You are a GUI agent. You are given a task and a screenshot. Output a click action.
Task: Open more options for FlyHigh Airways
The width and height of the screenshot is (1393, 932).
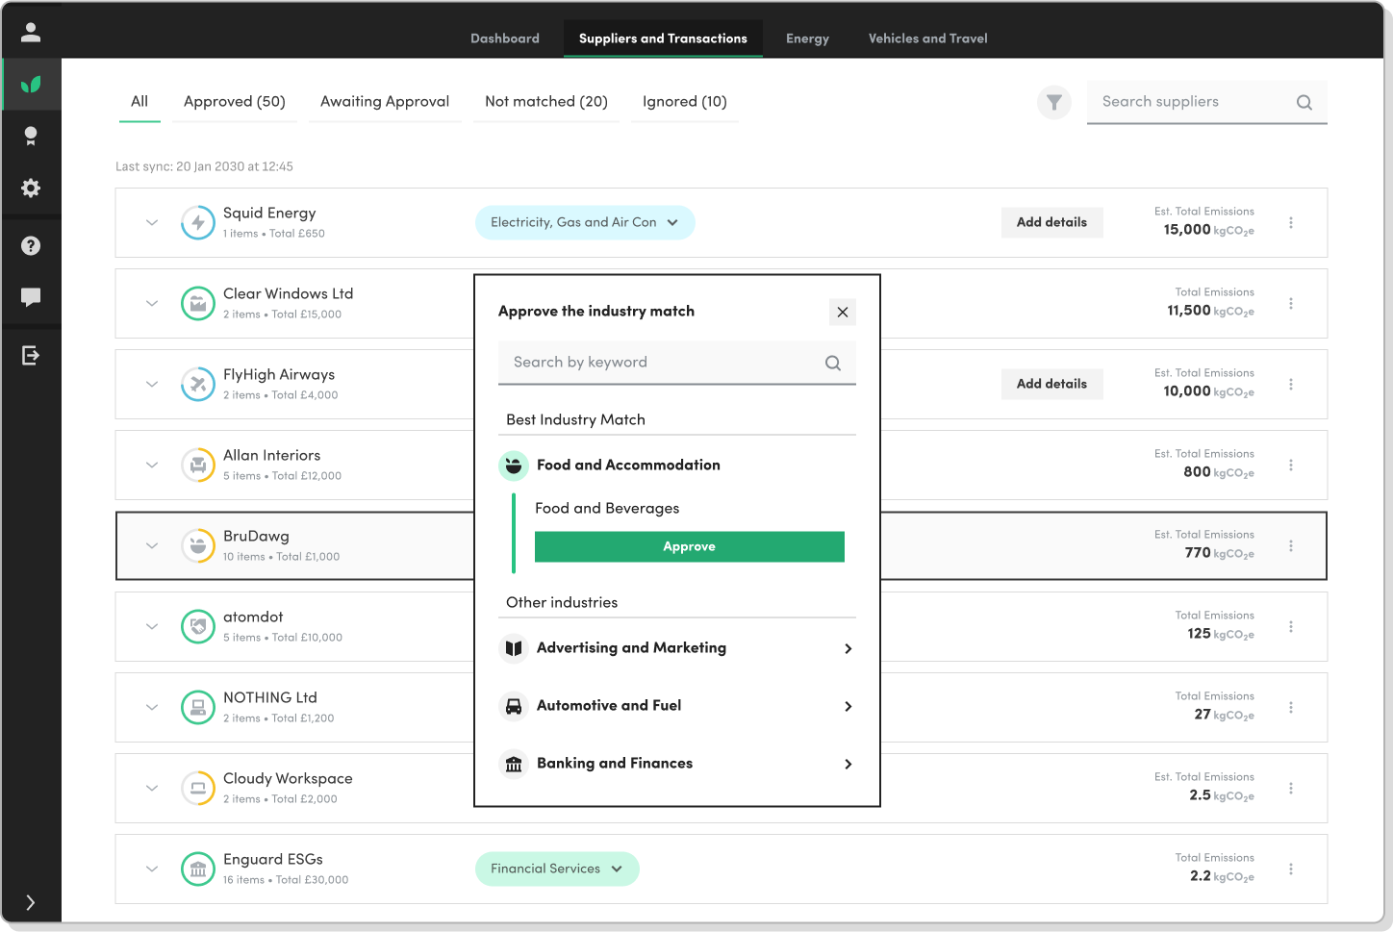point(1291,384)
